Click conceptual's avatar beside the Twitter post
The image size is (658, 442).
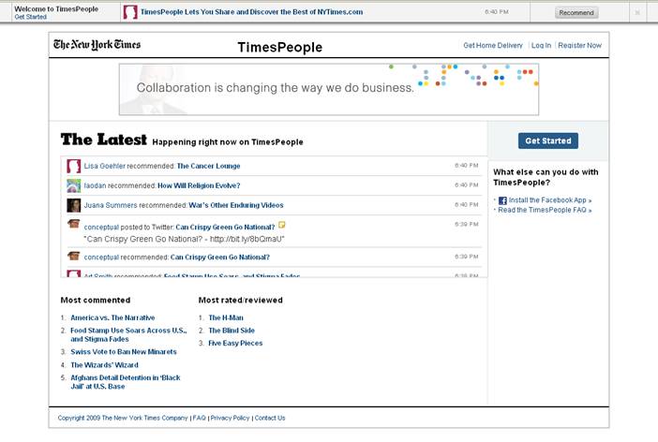pos(74,224)
